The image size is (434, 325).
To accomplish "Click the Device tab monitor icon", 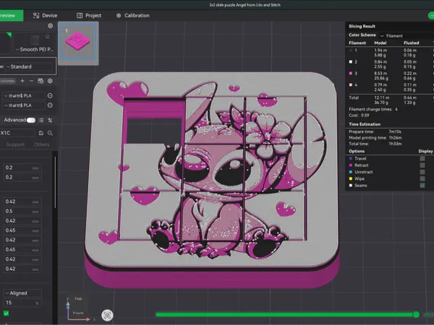I will coord(36,15).
